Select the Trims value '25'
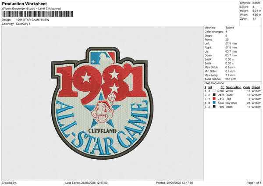The image size is (263, 186). coord(227,39)
